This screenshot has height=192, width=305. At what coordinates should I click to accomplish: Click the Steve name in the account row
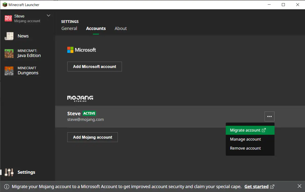(x=74, y=114)
